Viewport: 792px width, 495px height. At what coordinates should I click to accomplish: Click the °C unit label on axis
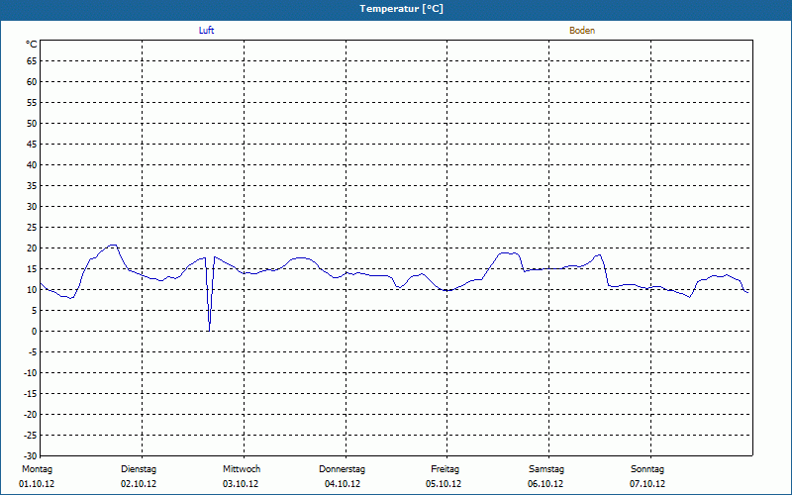[32, 45]
